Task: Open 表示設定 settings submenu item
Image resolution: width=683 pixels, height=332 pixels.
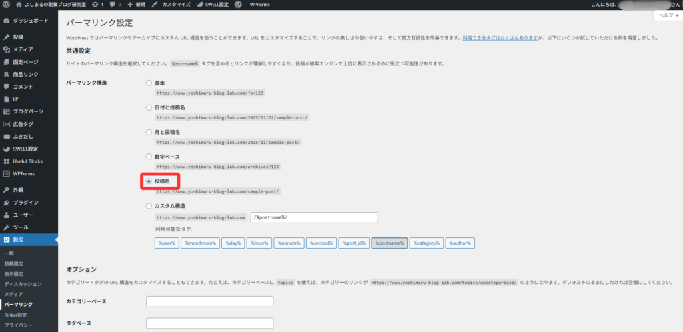Action: (14, 273)
